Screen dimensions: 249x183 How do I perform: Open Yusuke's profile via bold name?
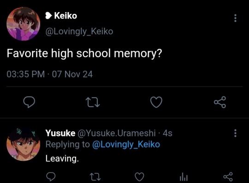tap(60, 133)
